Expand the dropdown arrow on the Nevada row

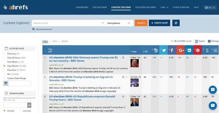point(127,77)
